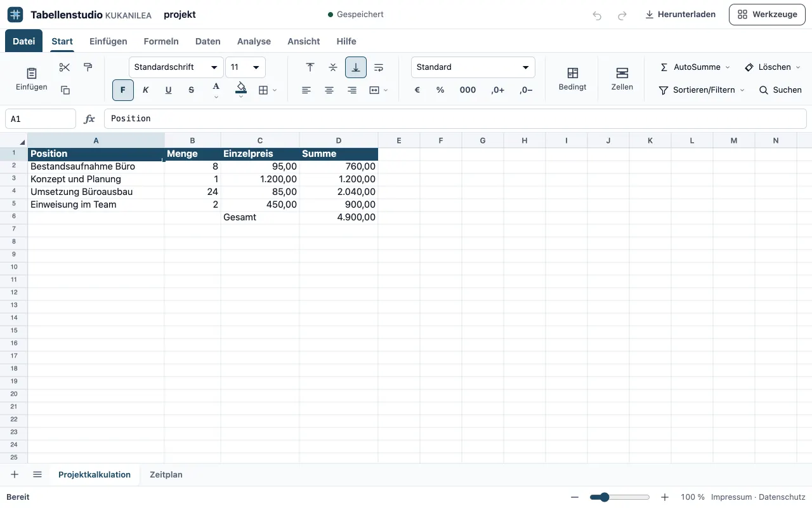Click the Herunterladen button
The image size is (812, 508).
[681, 15]
